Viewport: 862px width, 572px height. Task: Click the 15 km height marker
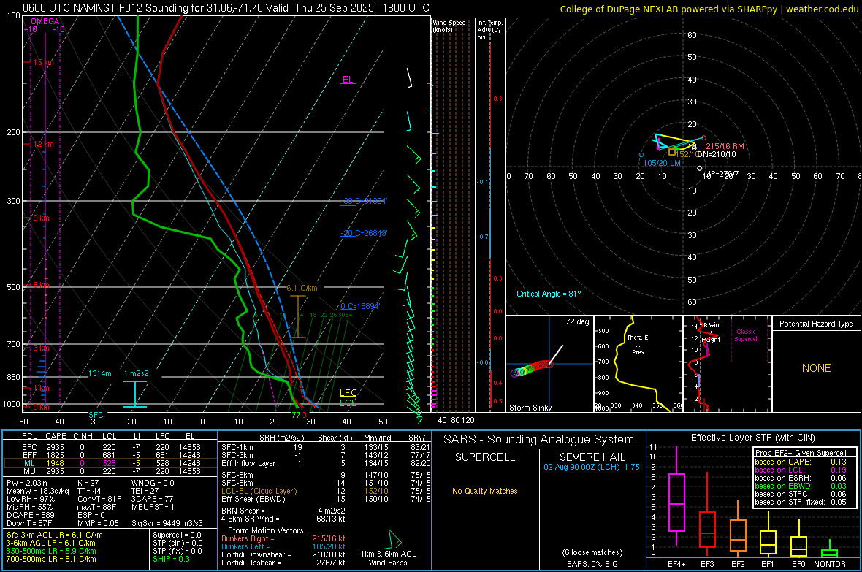point(43,62)
